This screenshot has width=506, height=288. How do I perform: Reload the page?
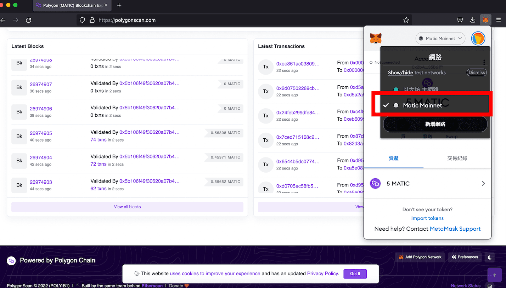29,20
